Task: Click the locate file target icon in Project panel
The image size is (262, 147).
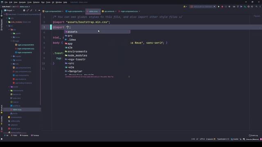Action: [x=24, y=10]
